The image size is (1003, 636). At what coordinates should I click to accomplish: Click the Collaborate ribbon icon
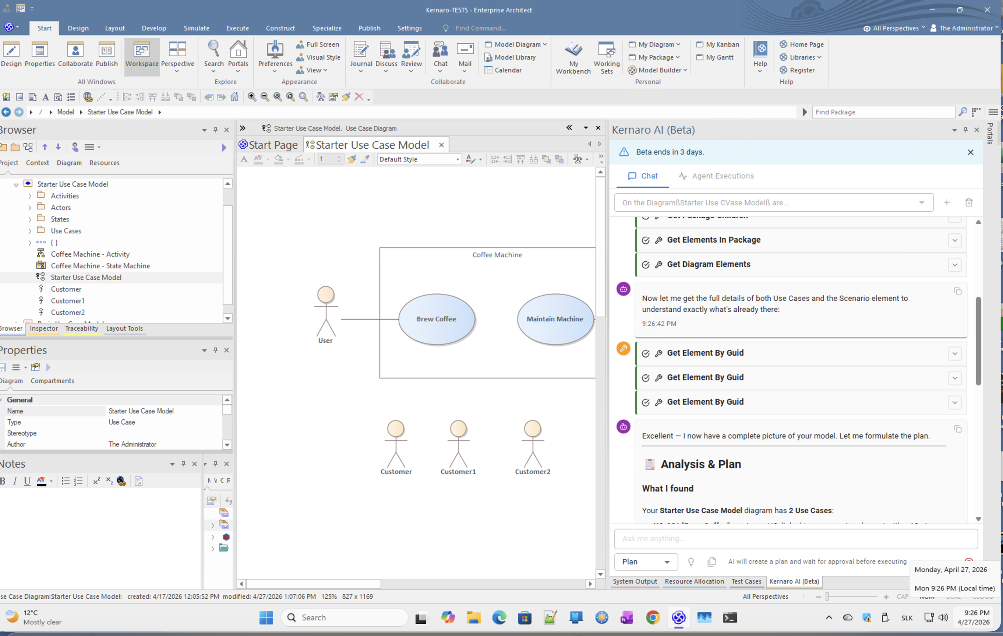point(75,55)
